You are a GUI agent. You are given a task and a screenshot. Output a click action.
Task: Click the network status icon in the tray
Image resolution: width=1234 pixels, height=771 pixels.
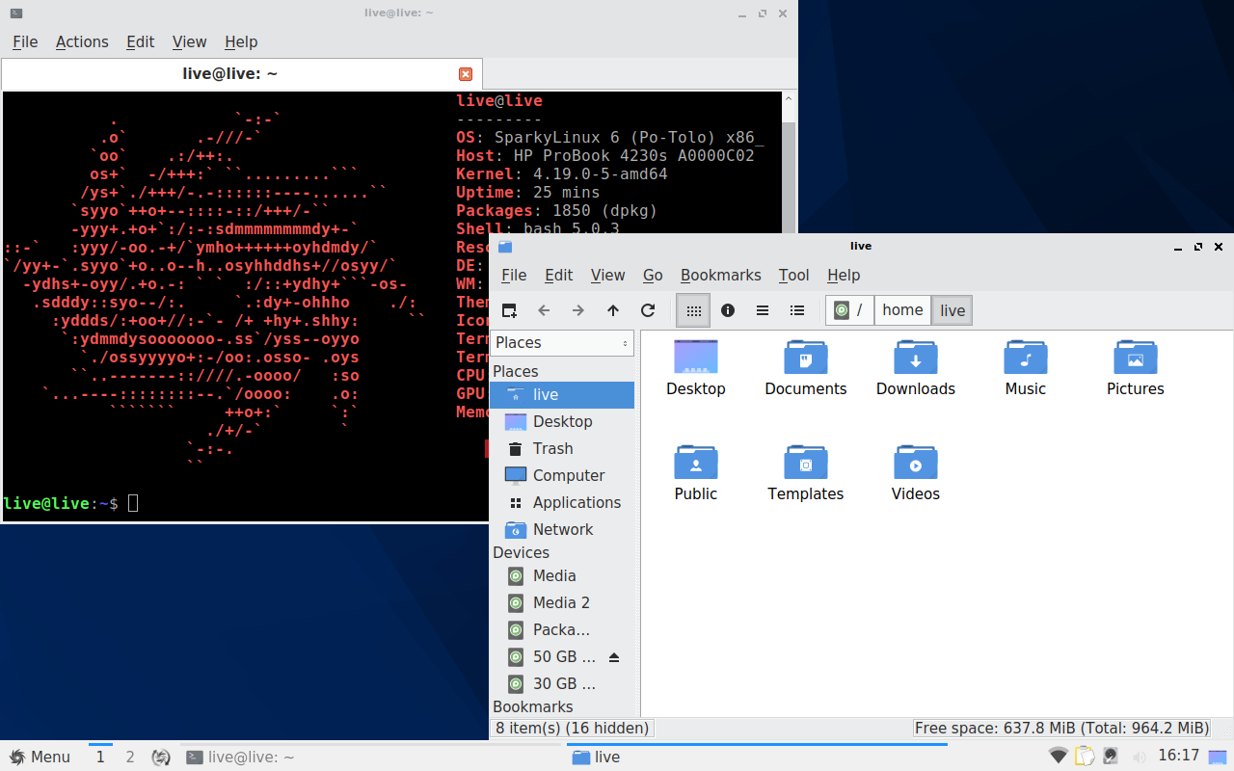1058,756
